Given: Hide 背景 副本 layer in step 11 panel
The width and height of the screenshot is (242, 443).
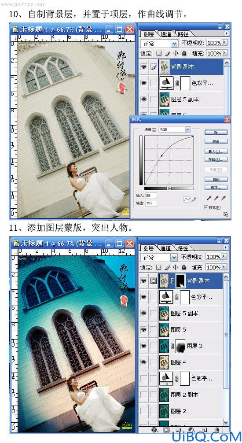Looking at the screenshot, I should pyautogui.click(x=144, y=281).
